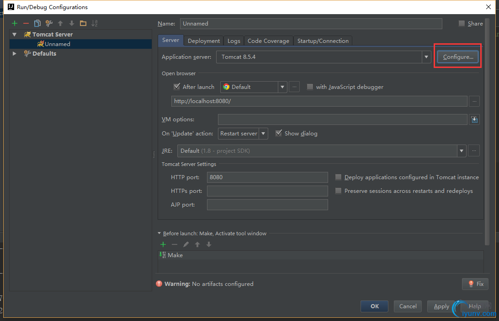This screenshot has height=321, width=499.
Task: Select the Make task in list
Action: 321,255
